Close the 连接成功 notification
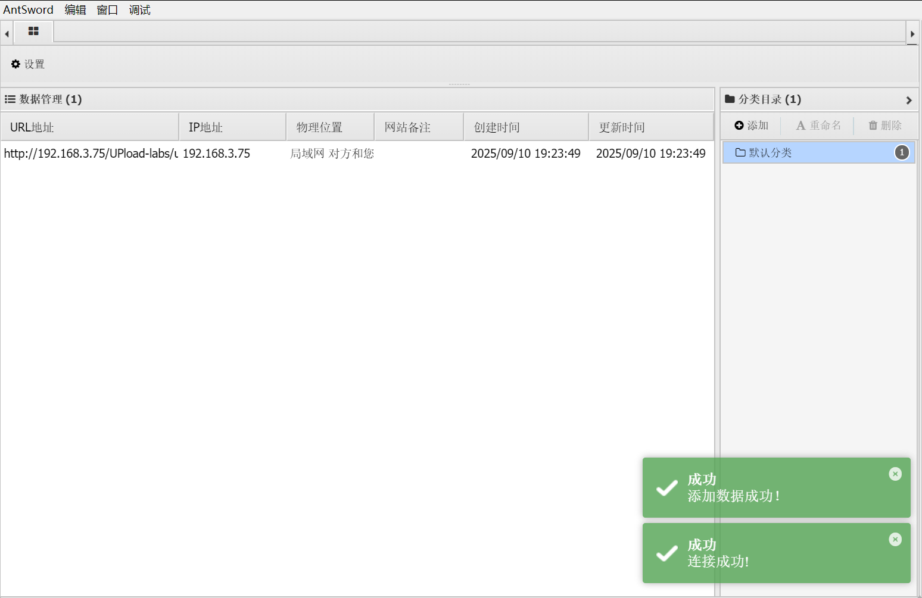922x598 pixels. (895, 539)
